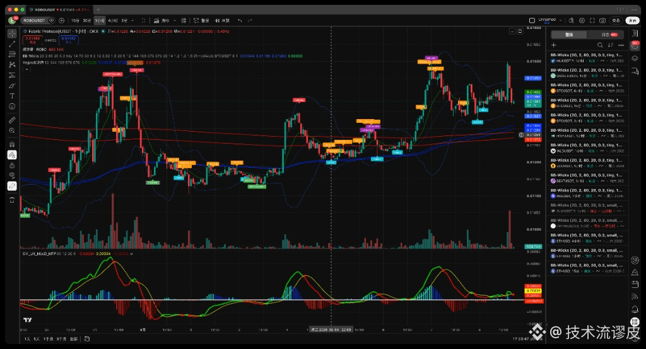Select the crosshair cursor tool
Viewport: 646px width, 349px height.
pos(12,33)
